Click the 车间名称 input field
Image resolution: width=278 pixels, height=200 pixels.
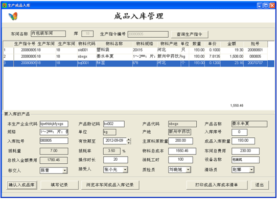pyautogui.click(x=48, y=34)
